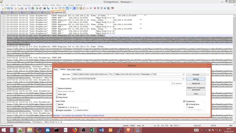236x133 pixels.
Task: Click the transparency slider handle
Action: coord(198,110)
